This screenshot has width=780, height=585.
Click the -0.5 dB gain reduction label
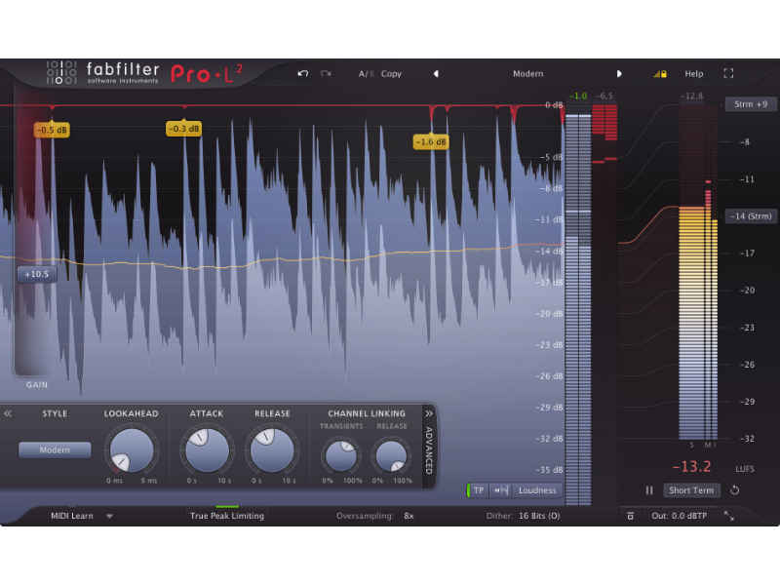coord(52,130)
